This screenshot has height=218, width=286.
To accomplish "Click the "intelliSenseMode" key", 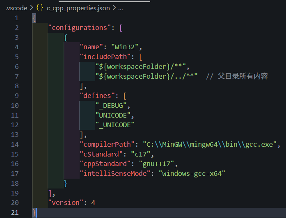I will click(115, 174).
